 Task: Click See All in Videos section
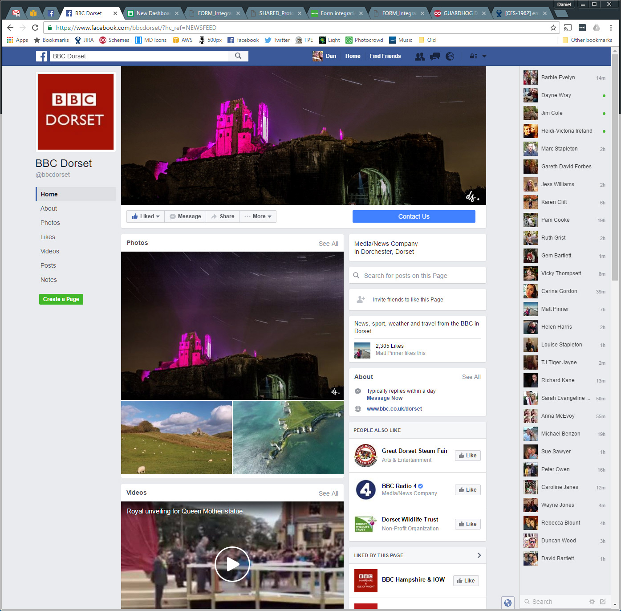point(329,493)
